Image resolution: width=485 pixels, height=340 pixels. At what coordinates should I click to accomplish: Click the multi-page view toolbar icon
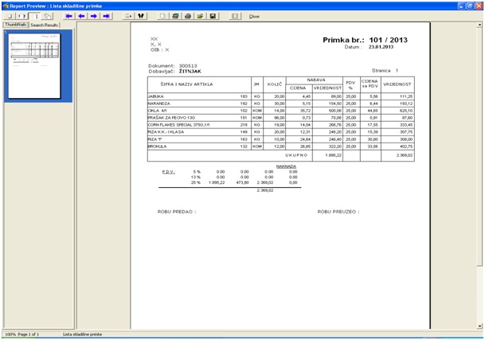47,16
